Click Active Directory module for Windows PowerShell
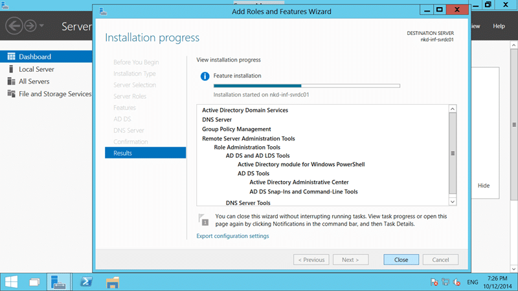 (x=301, y=164)
